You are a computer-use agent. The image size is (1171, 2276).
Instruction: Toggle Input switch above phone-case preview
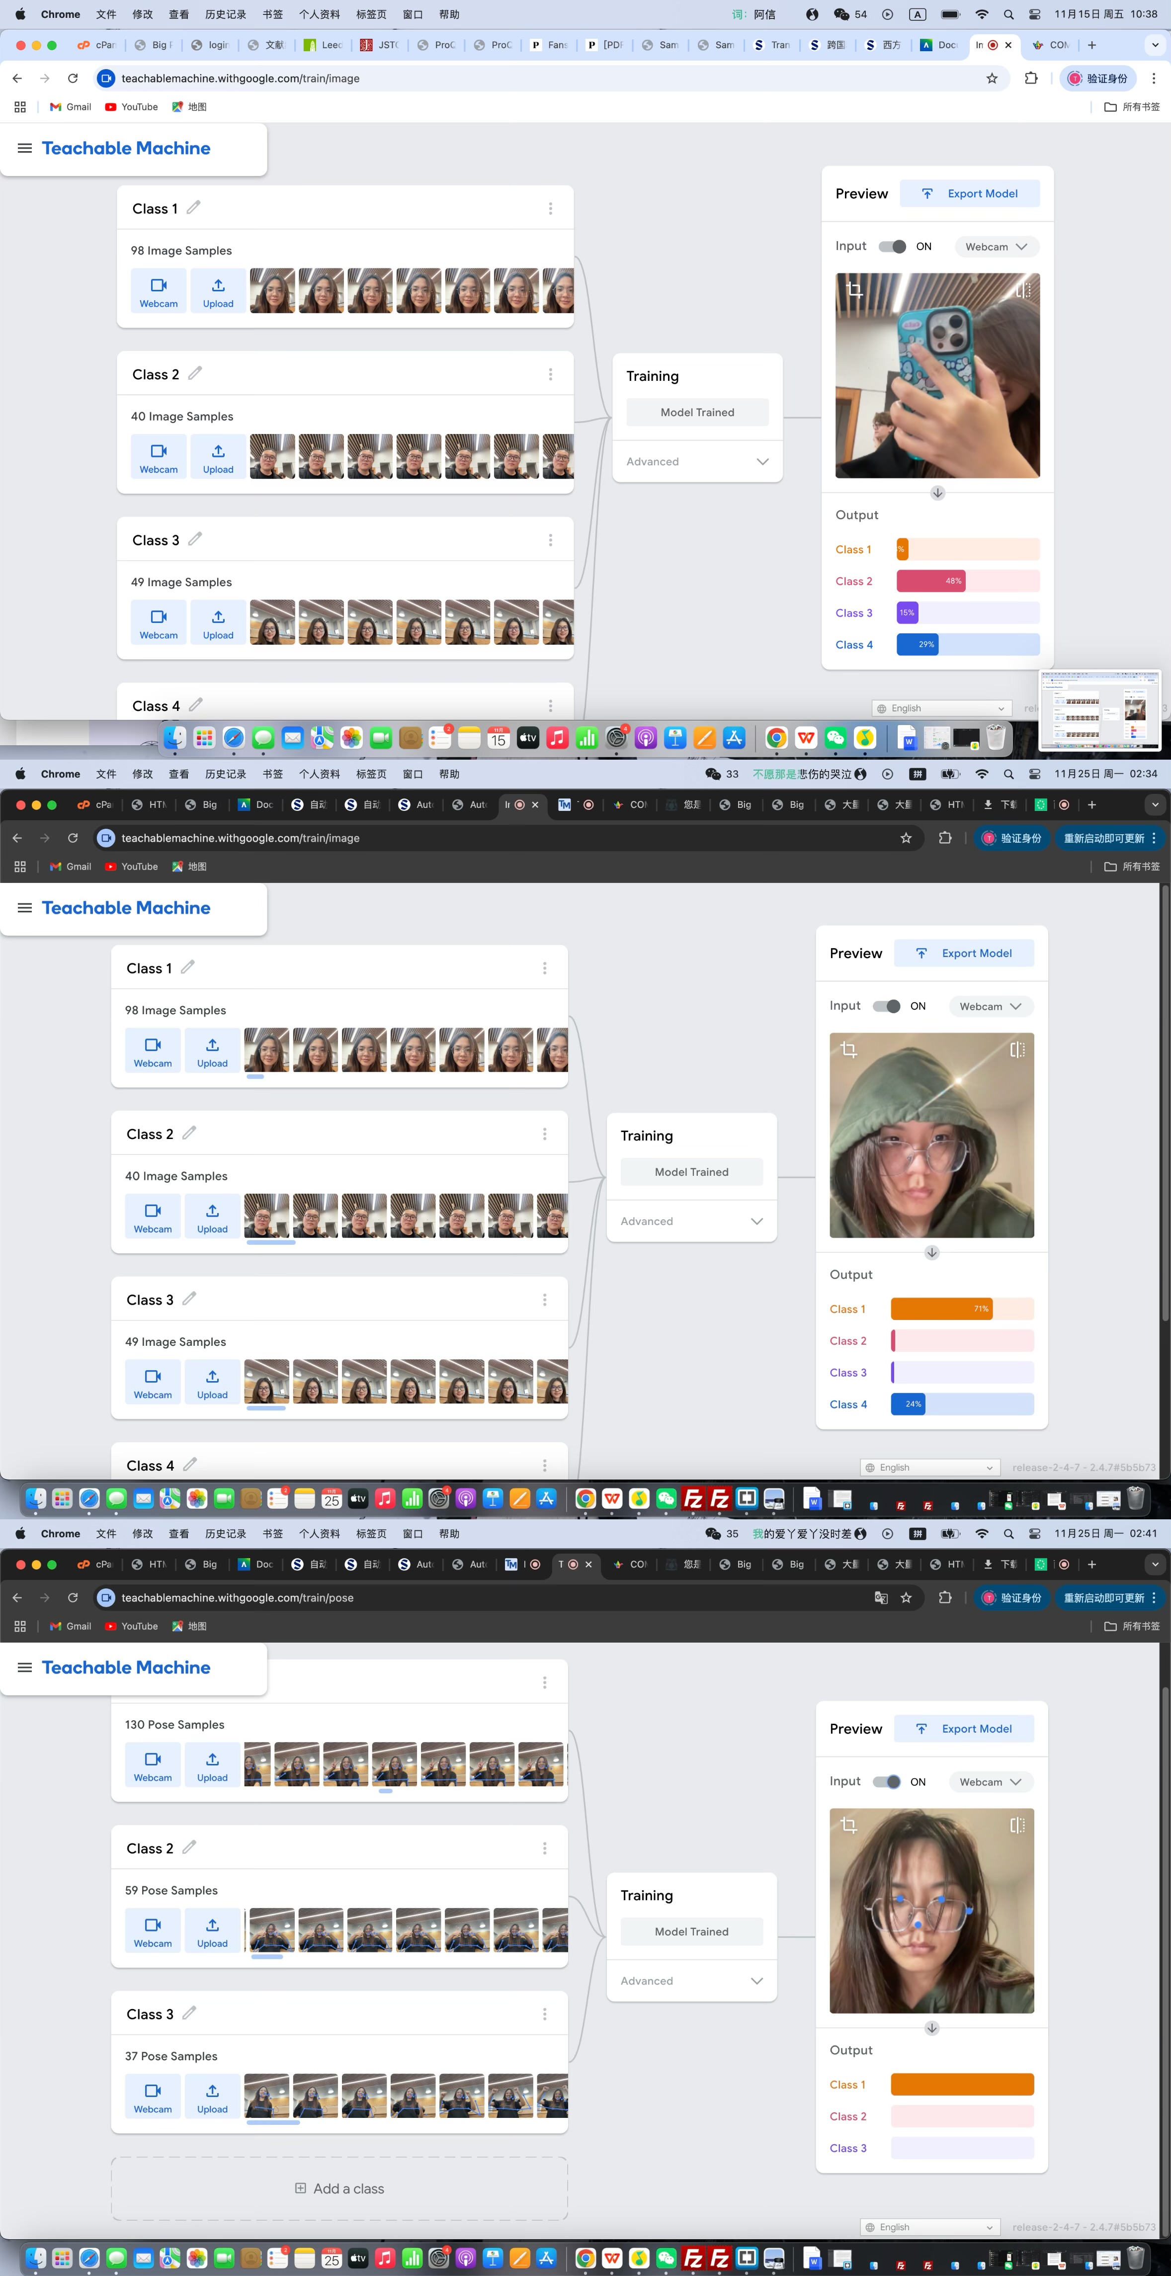(892, 247)
